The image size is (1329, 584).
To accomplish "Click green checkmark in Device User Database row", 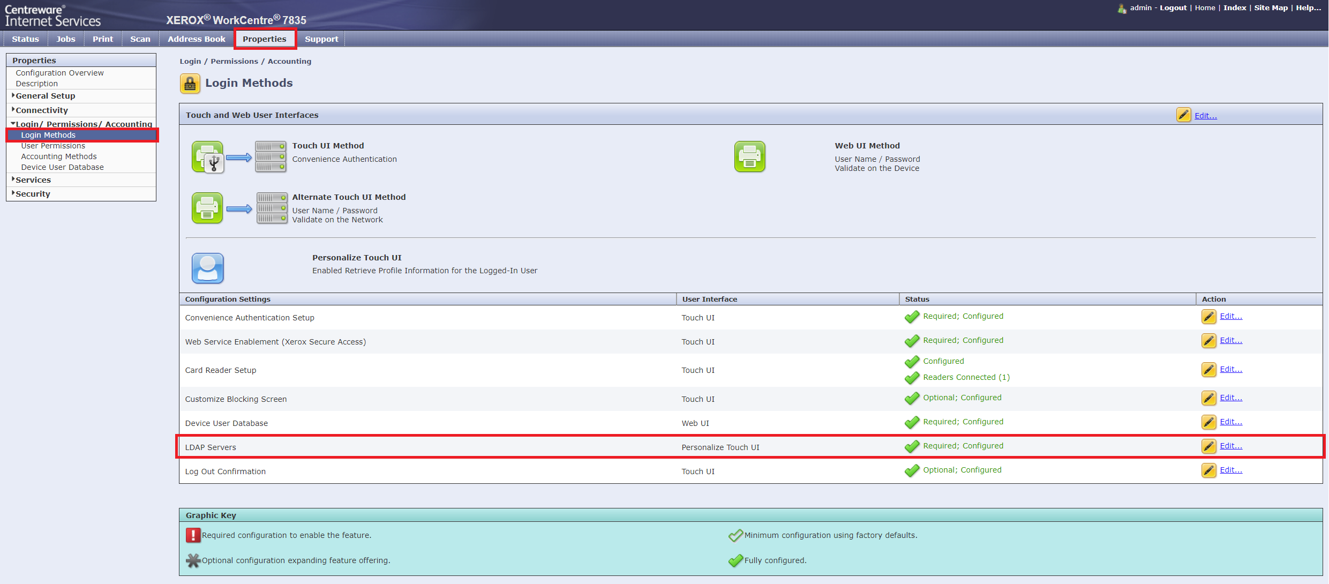I will tap(911, 423).
